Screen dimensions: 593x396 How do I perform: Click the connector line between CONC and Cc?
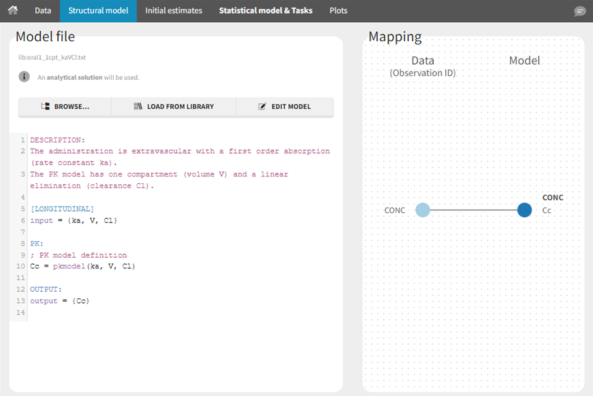click(473, 210)
